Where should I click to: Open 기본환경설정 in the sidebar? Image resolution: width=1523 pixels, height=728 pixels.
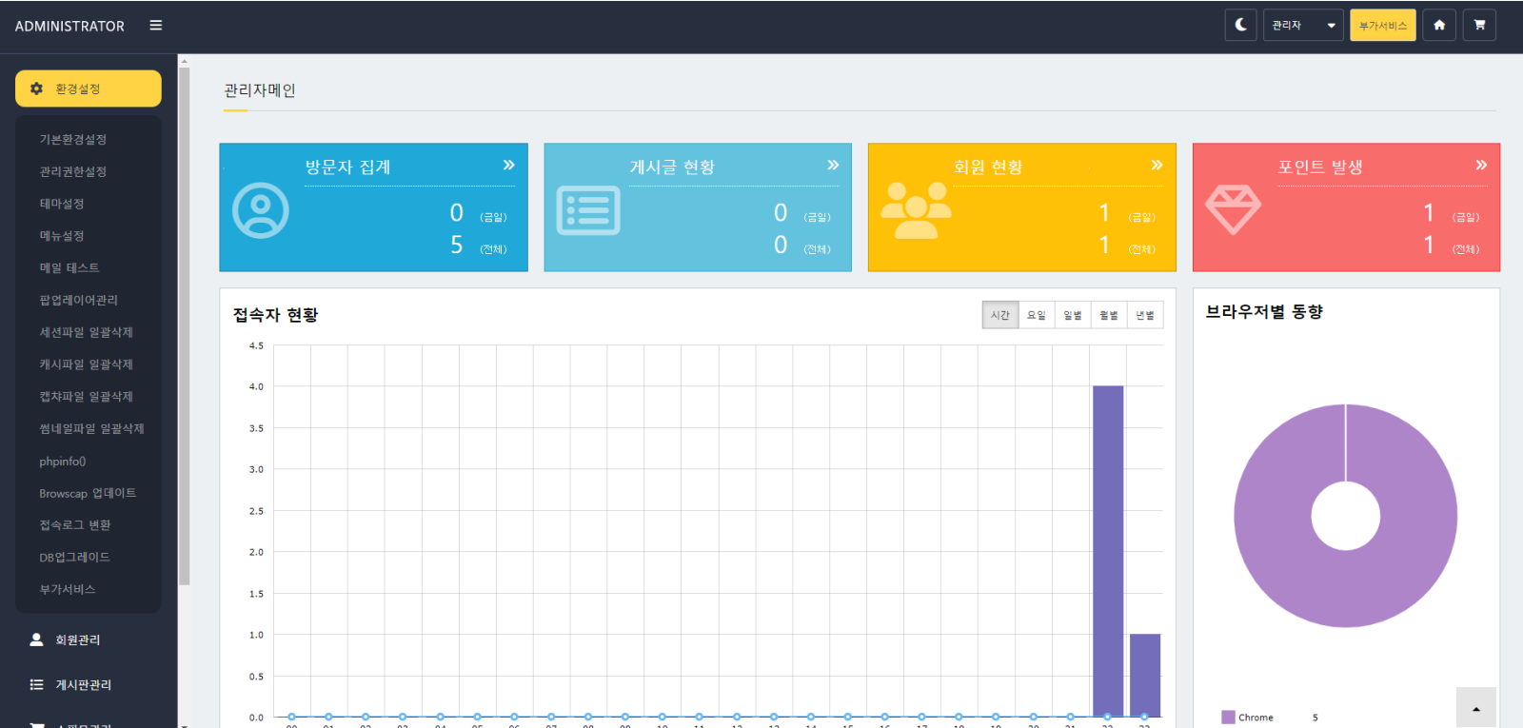72,140
